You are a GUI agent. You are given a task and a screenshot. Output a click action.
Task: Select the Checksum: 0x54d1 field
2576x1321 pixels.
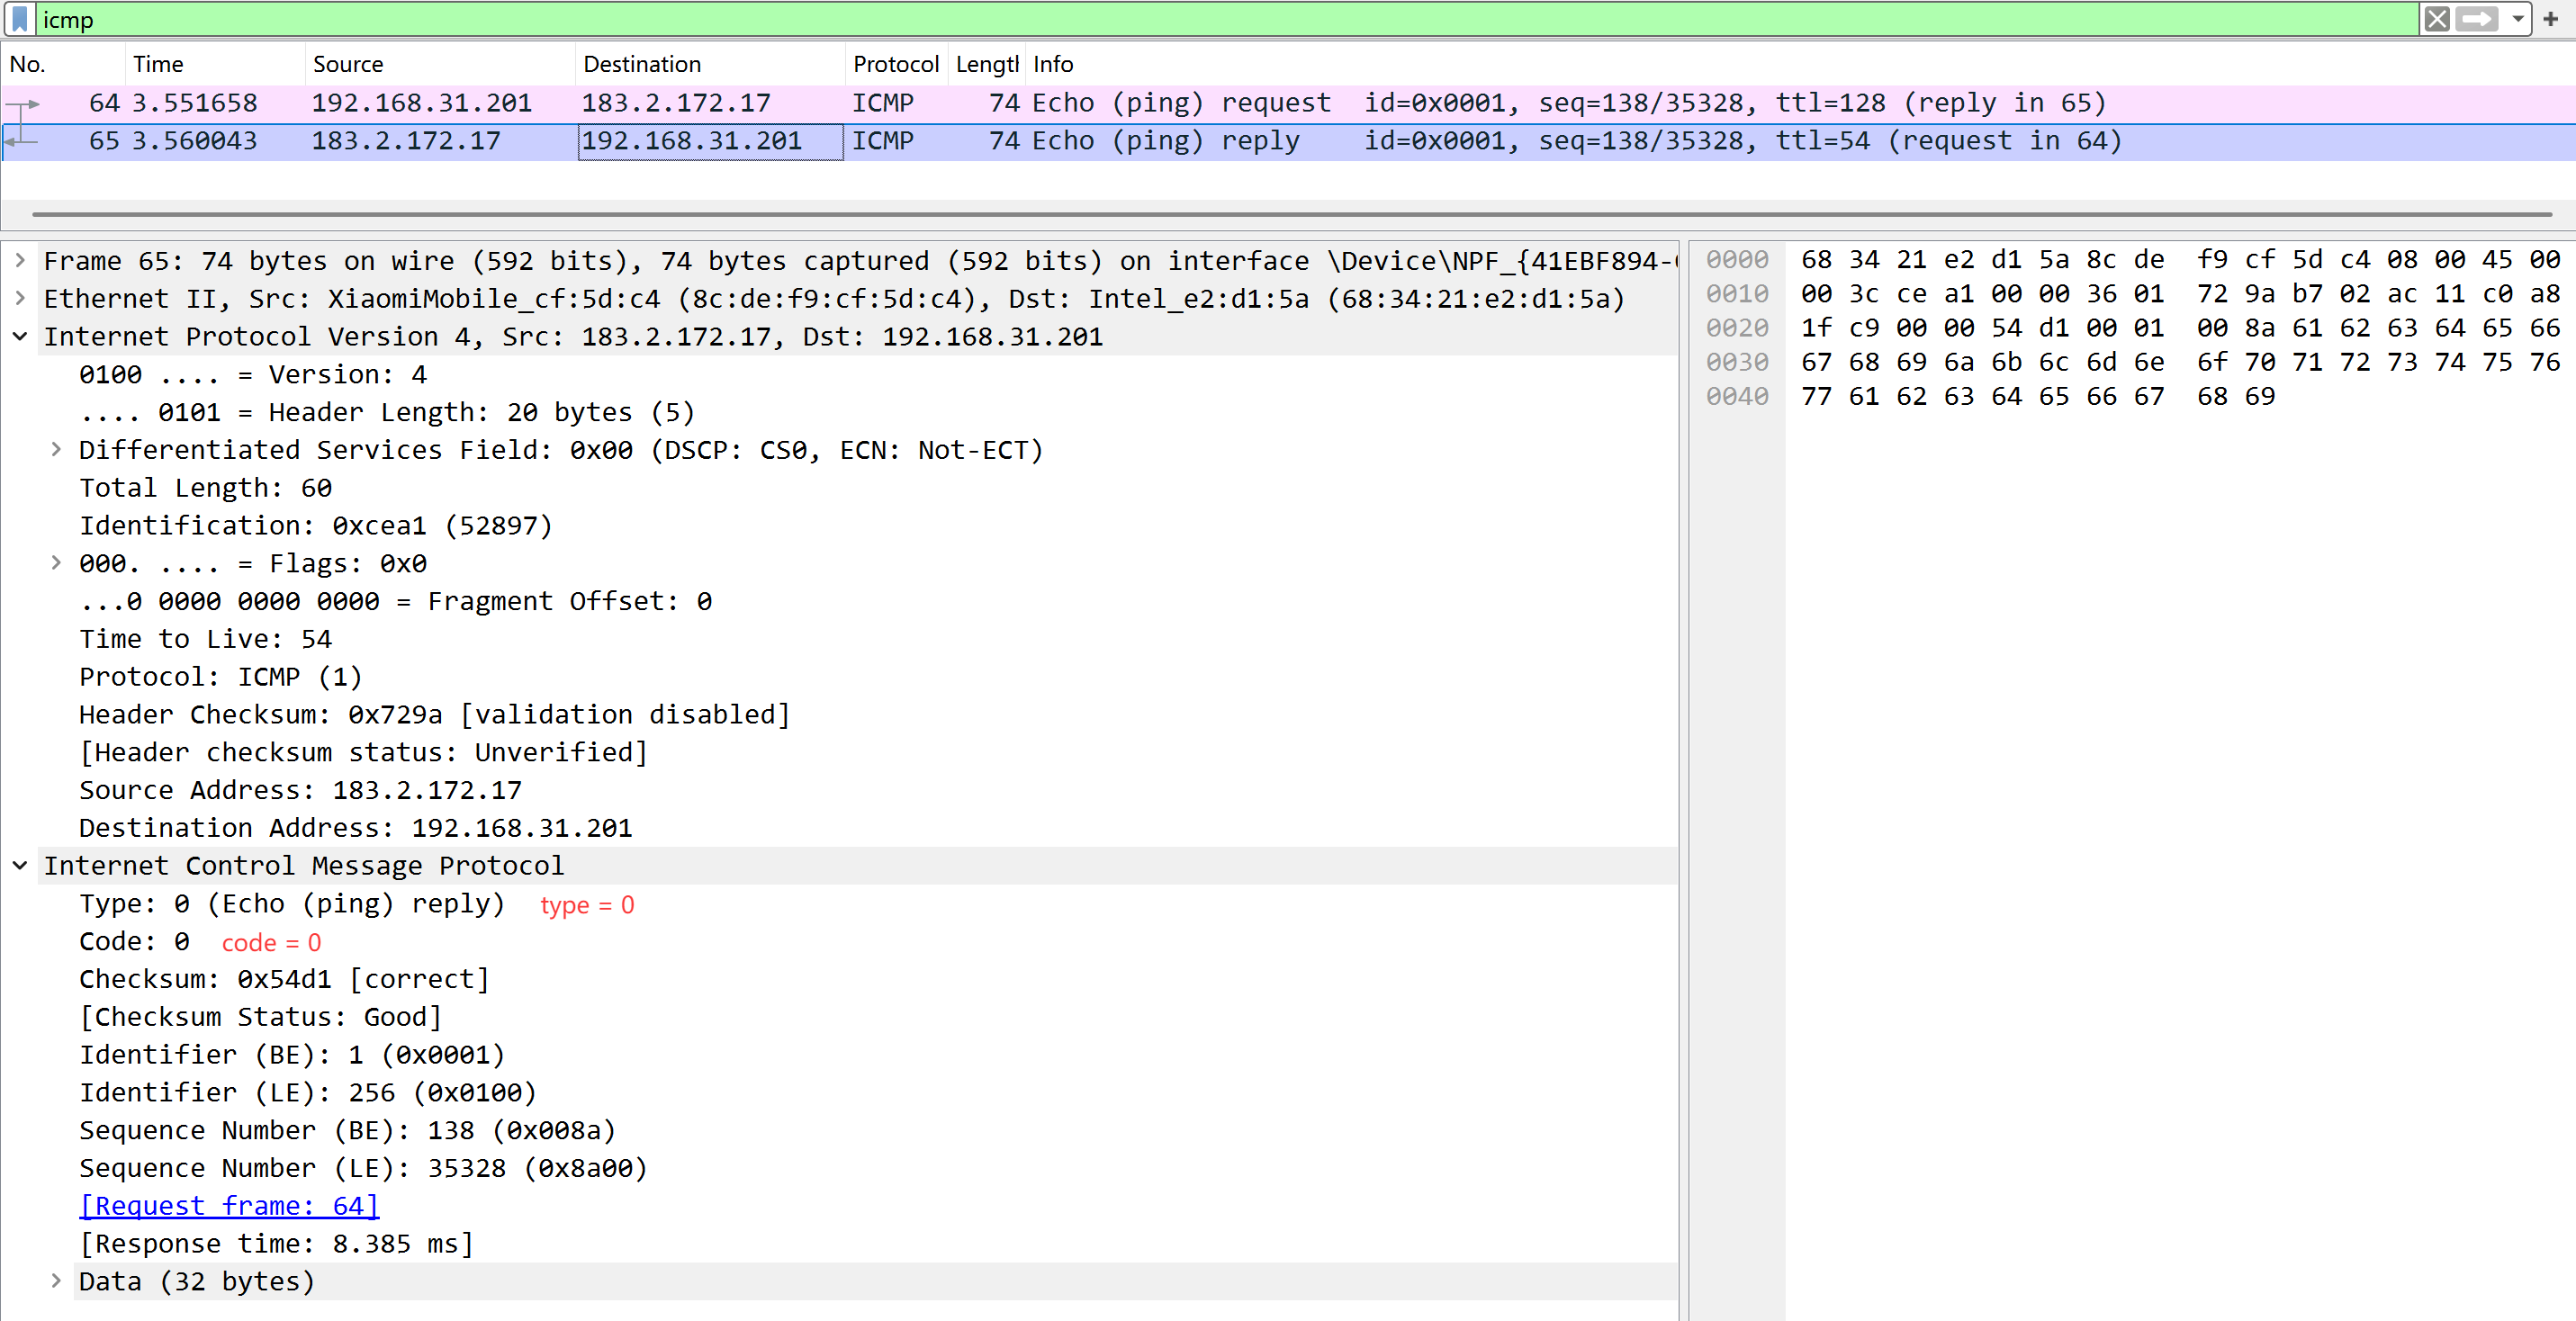pyautogui.click(x=284, y=979)
